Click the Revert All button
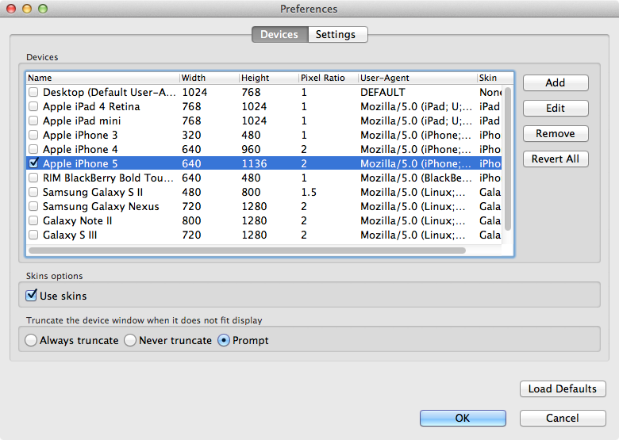619x440 pixels. coord(556,159)
